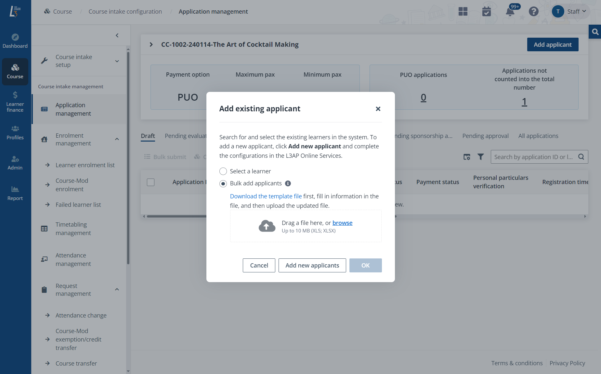
Task: Open the Report section
Action: point(15,193)
